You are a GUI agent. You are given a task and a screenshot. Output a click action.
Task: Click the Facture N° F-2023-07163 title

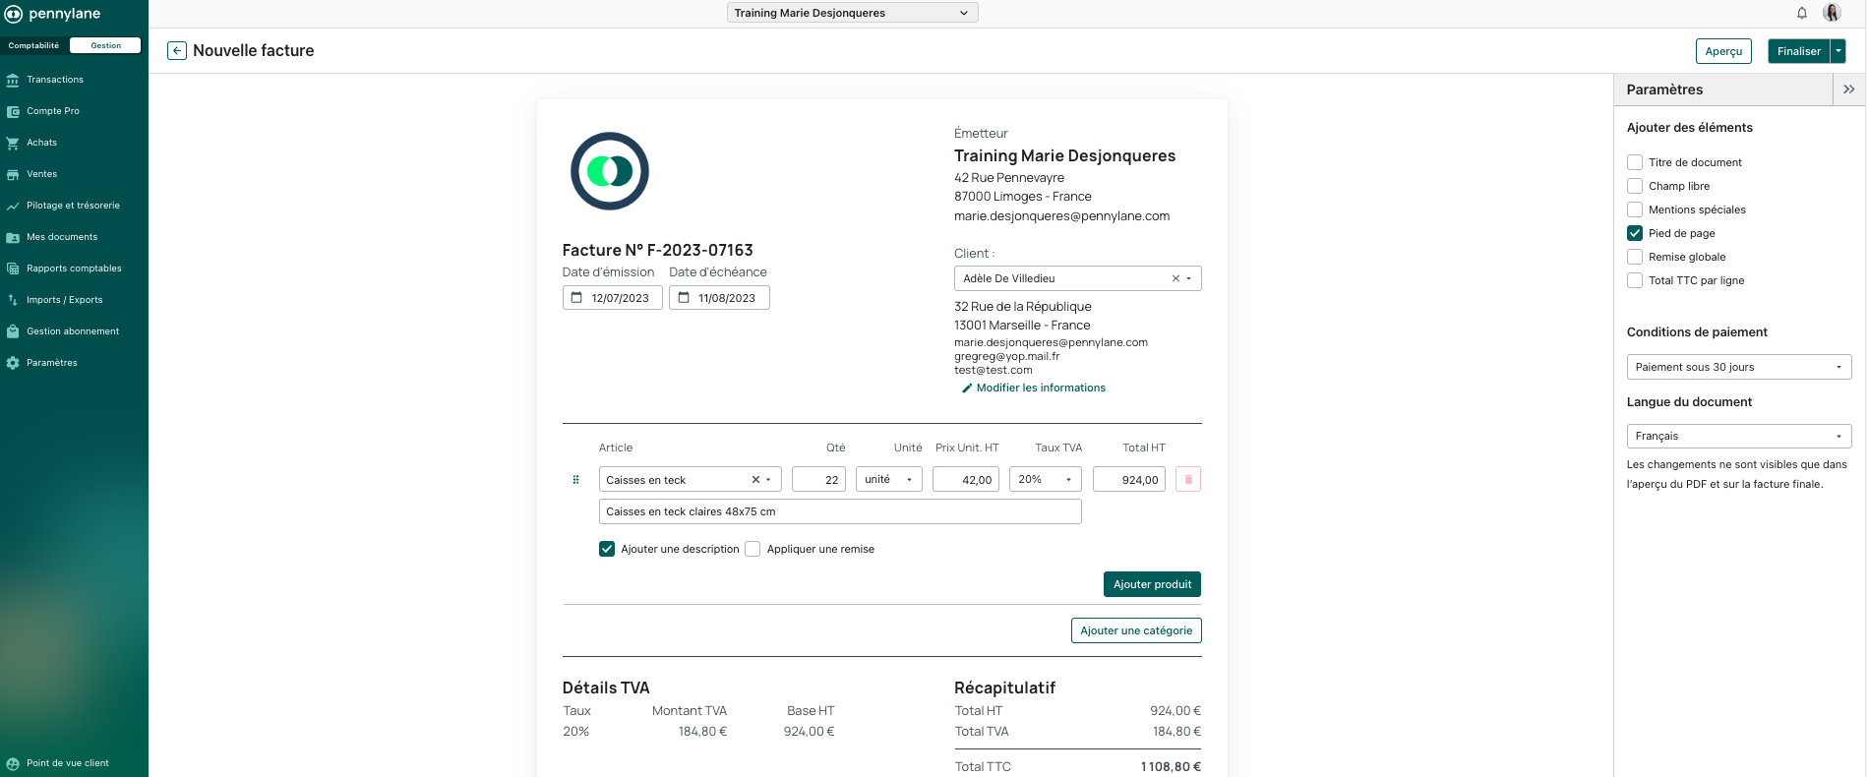click(x=657, y=251)
